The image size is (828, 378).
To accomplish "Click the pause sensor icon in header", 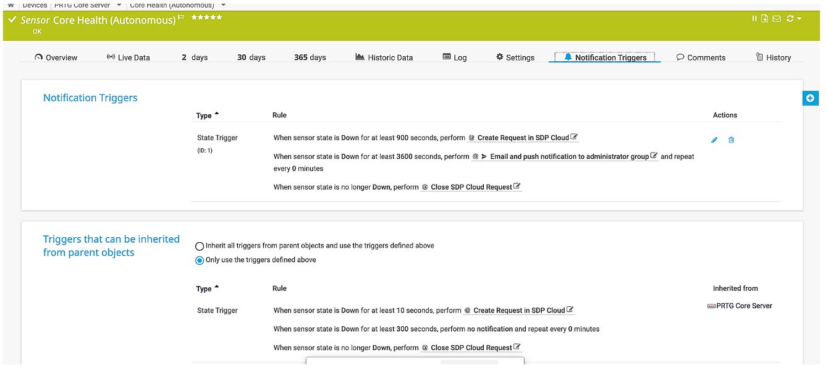I will click(754, 19).
